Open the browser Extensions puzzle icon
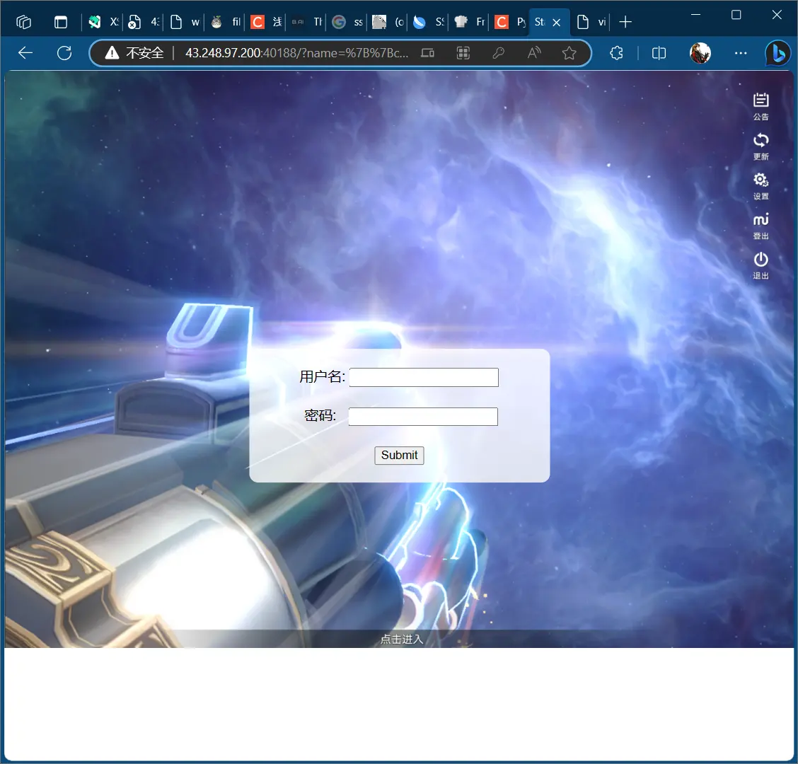Viewport: 798px width, 764px height. (616, 53)
